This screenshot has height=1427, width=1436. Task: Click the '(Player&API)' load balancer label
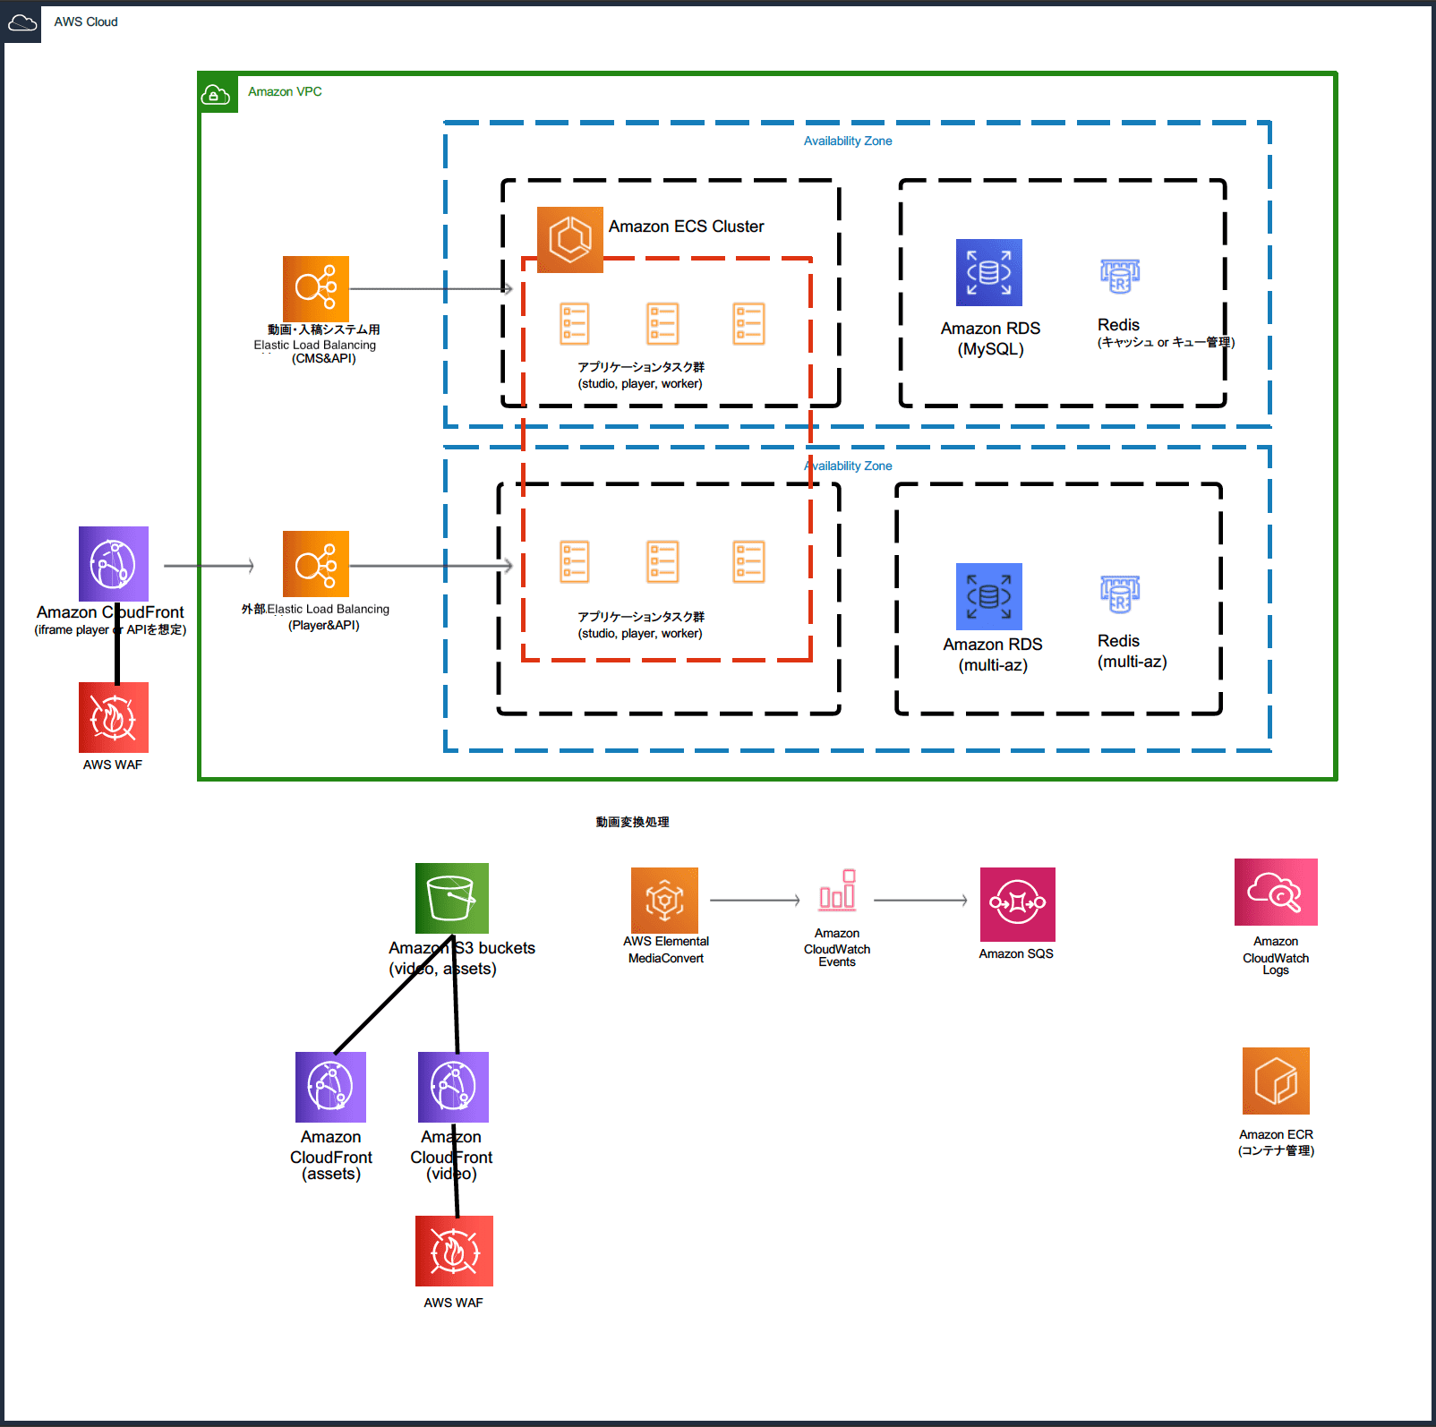click(x=323, y=626)
